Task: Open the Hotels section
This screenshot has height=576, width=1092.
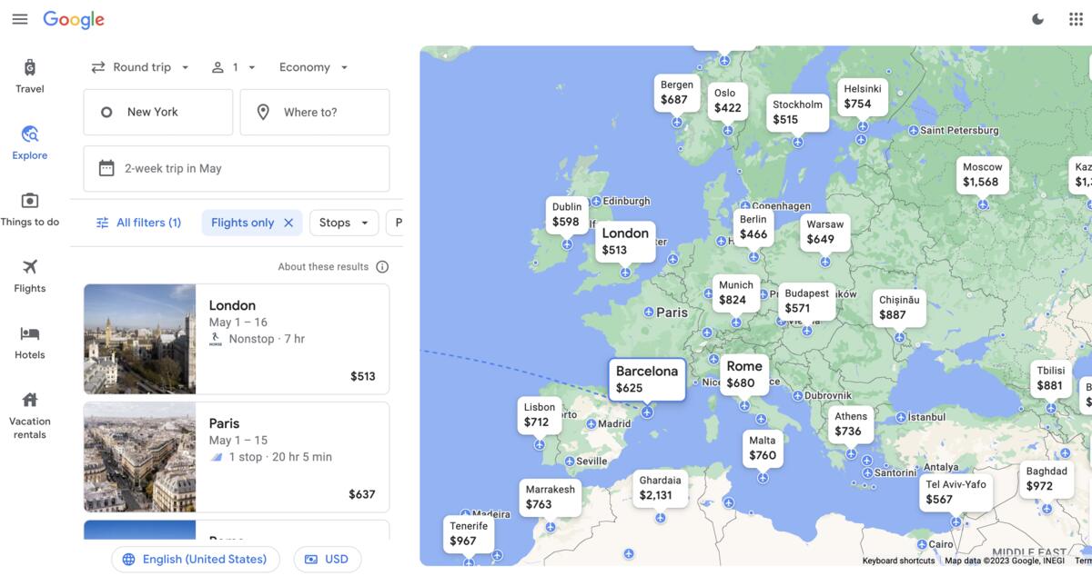Action: click(29, 342)
